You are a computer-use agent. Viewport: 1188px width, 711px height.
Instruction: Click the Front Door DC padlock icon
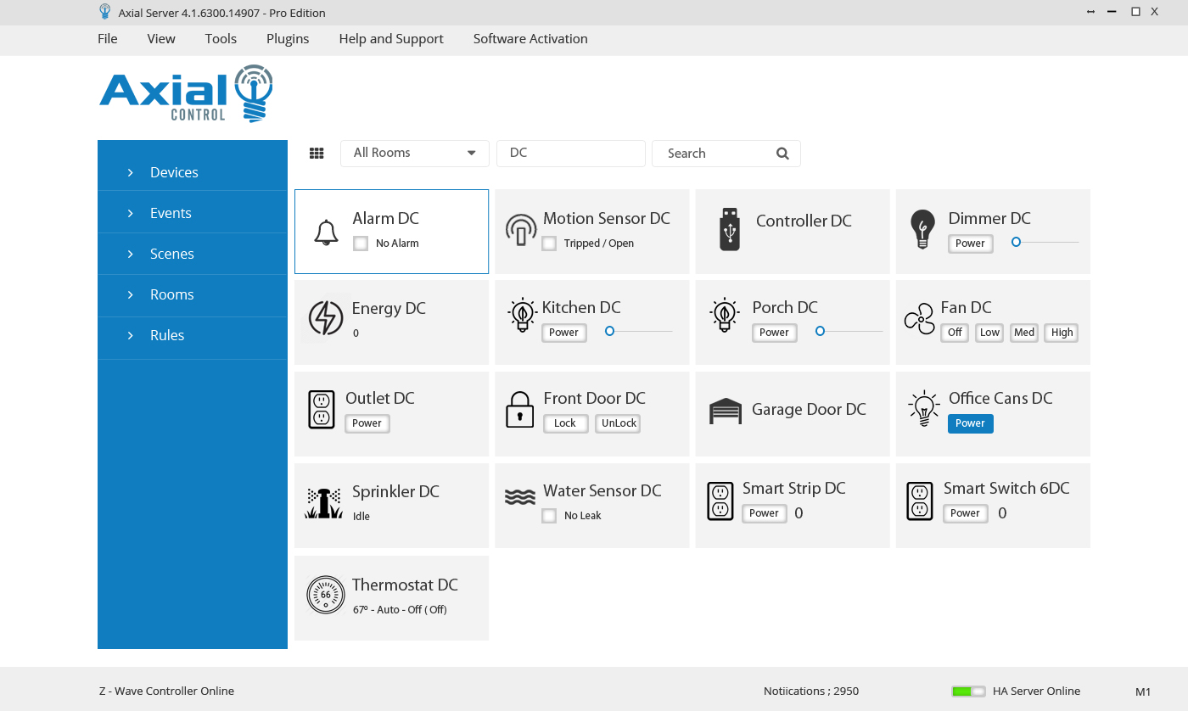[x=519, y=410]
